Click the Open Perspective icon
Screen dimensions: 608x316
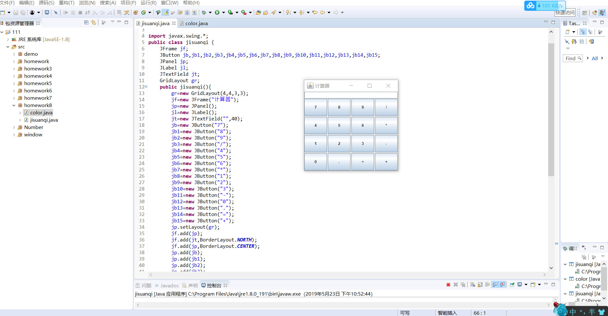584,13
